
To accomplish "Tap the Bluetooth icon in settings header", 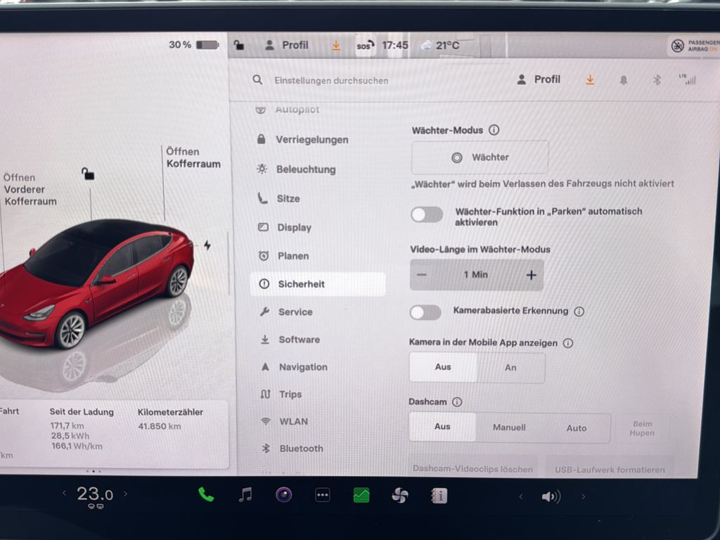I will 657,80.
